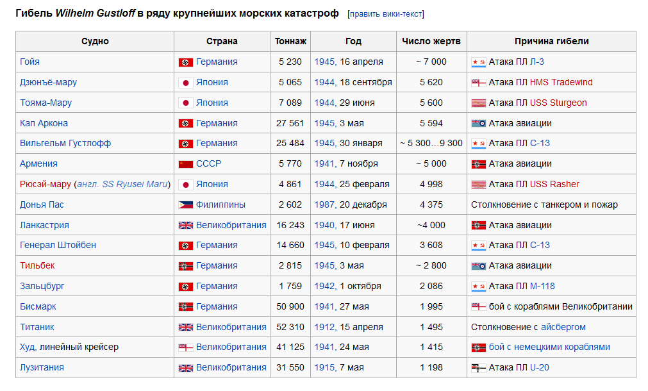Click the Soviet naval flag beside Атака ПЛ Л-3
Screen dimensions: 648x391
coord(479,62)
